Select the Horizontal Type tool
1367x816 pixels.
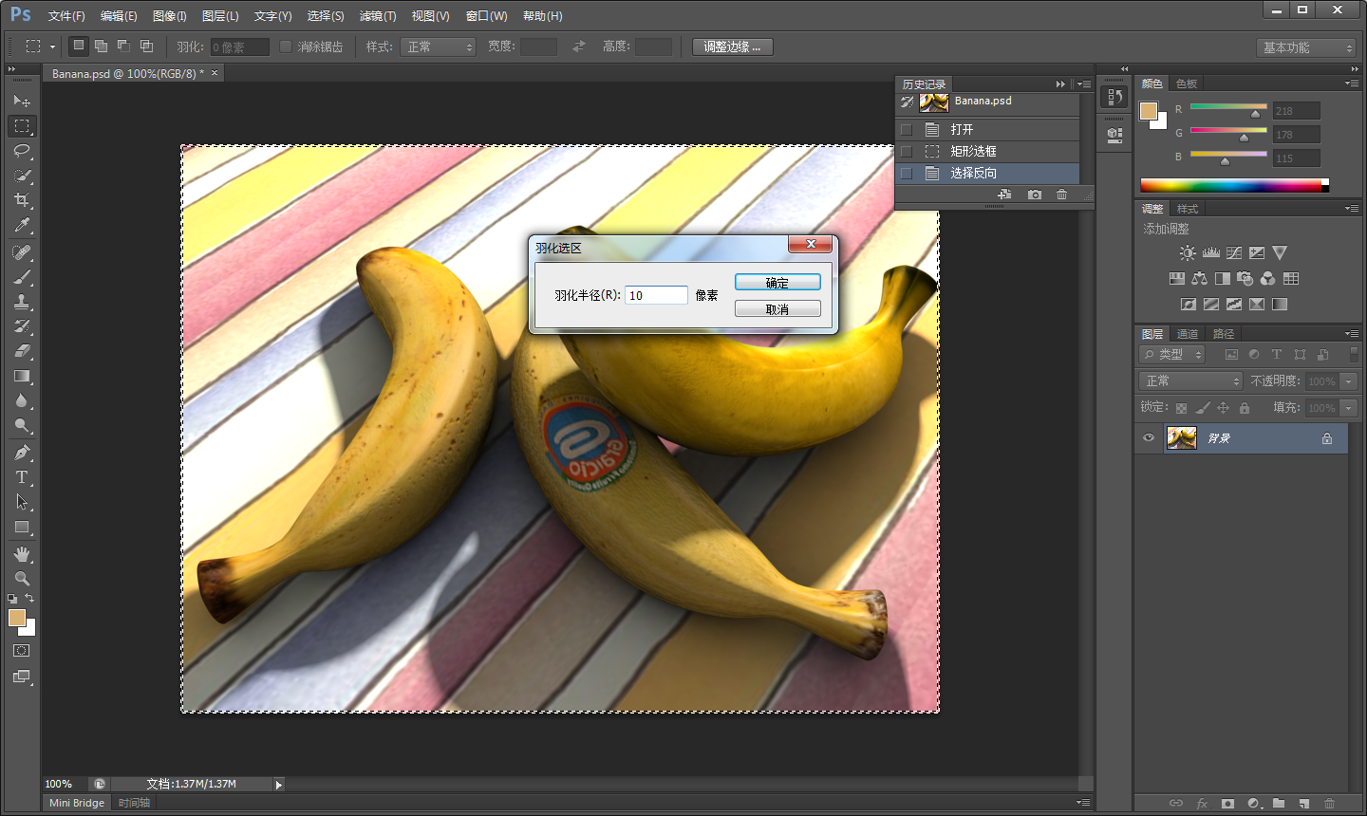pyautogui.click(x=21, y=477)
